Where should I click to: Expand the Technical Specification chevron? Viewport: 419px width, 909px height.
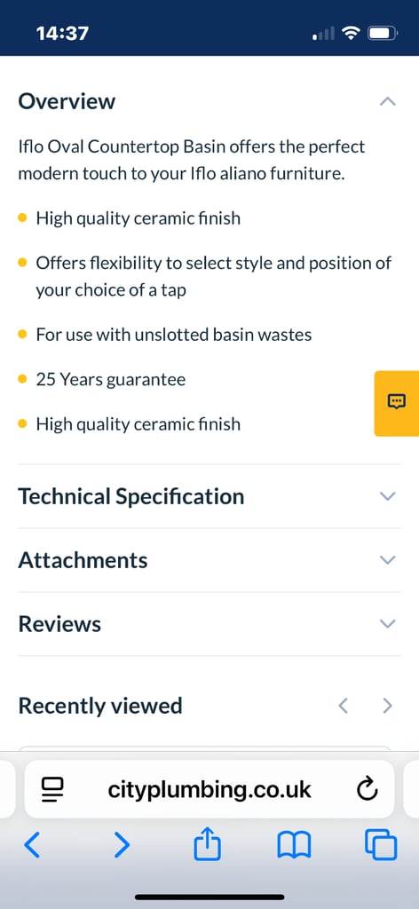387,496
